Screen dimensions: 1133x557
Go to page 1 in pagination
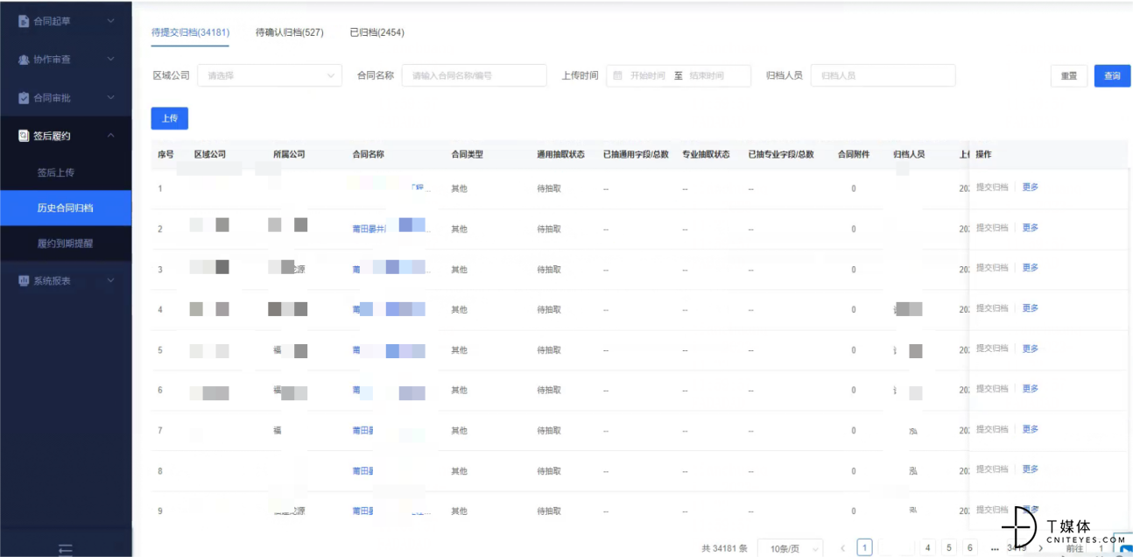(x=864, y=548)
